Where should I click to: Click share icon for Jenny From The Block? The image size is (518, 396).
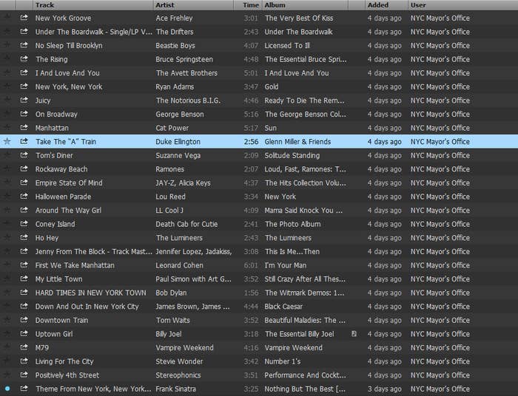(24, 251)
